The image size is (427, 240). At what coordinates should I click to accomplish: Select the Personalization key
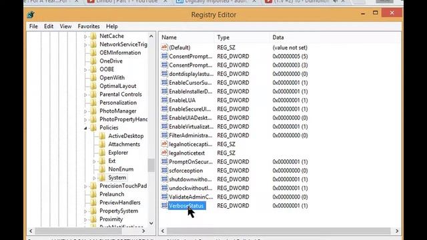118,103
